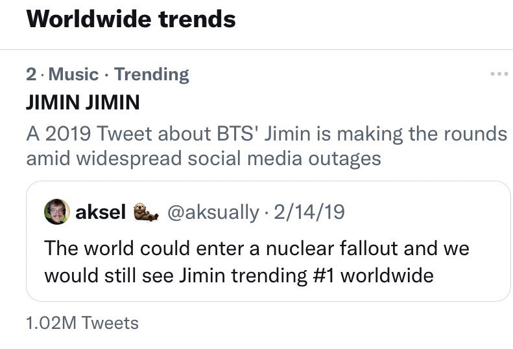This screenshot has width=513, height=349.
Task: Click the Worldwide trends heading
Action: point(131,19)
